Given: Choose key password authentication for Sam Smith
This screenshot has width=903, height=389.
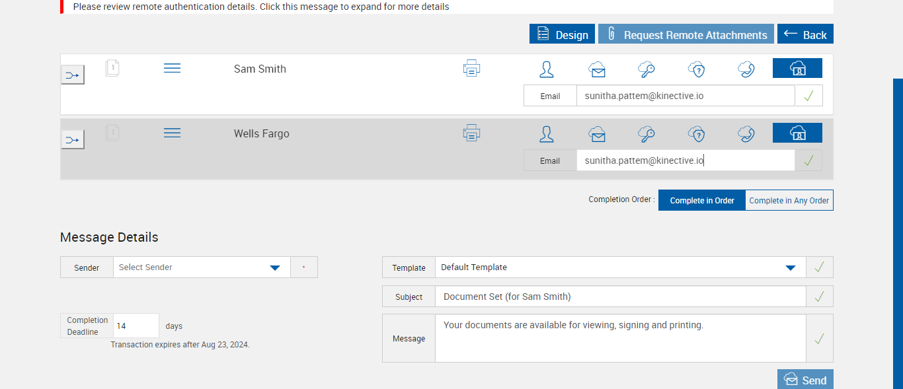Looking at the screenshot, I should coord(646,69).
